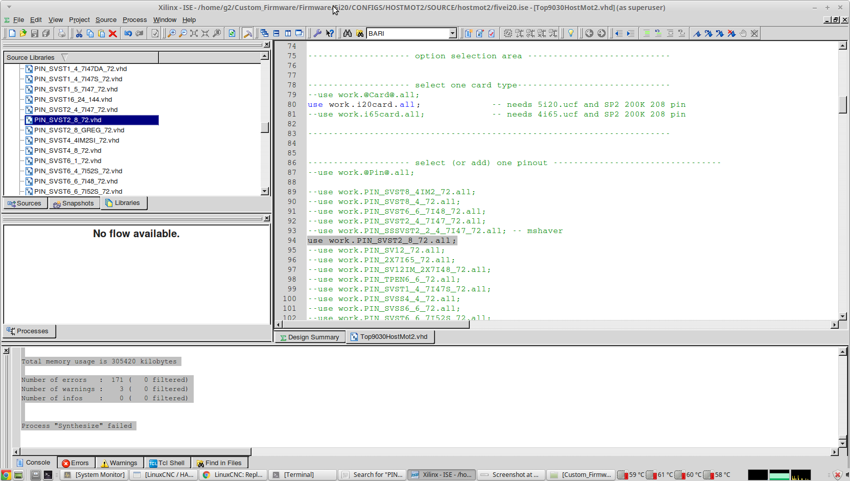Viewport: 850px width, 481px height.
Task: Click the code editor horizontal scrollbar
Action: (x=376, y=325)
